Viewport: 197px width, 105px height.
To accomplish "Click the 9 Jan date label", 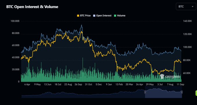I will 109,84.
